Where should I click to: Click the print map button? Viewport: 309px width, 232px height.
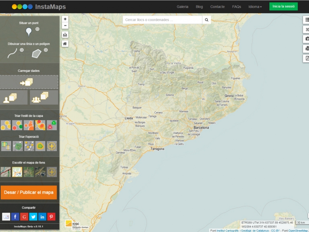tap(306, 48)
